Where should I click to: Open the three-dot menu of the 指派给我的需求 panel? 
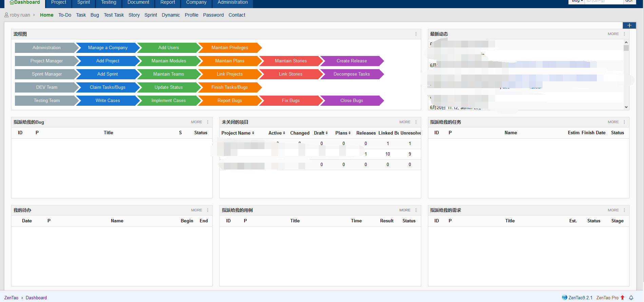(x=624, y=210)
